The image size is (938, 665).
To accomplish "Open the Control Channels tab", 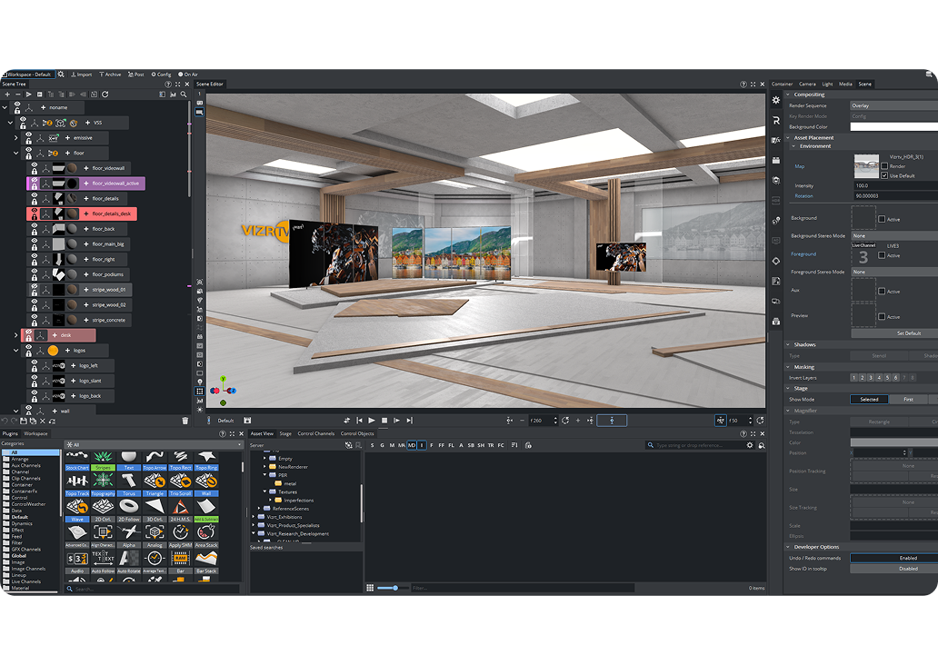I will pos(315,433).
